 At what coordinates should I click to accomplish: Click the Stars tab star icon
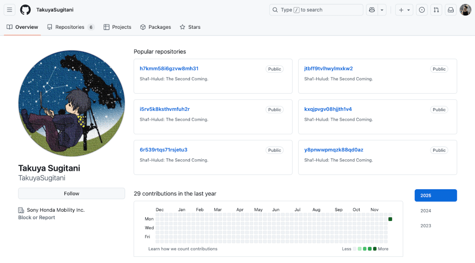182,27
